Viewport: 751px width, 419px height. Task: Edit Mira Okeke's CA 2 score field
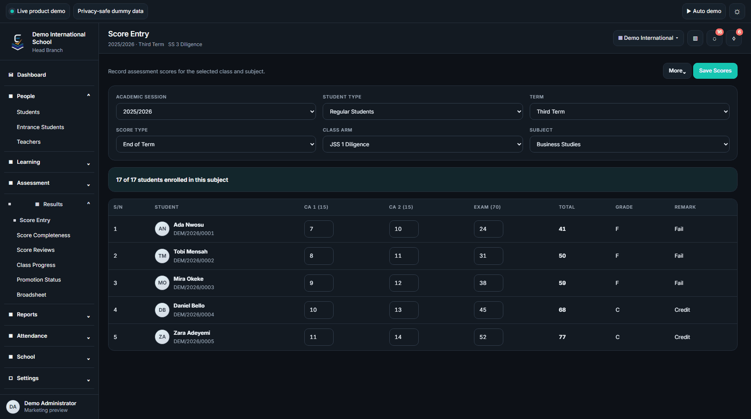(x=404, y=283)
